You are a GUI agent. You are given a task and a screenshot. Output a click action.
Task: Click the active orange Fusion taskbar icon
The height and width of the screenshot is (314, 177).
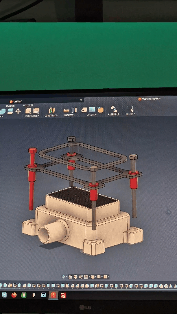pyautogui.click(x=53, y=295)
